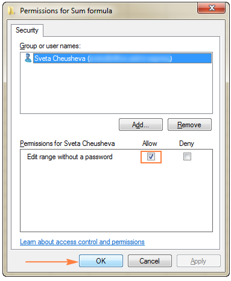
Task: Switch to the Security tab
Action: pyautogui.click(x=27, y=30)
